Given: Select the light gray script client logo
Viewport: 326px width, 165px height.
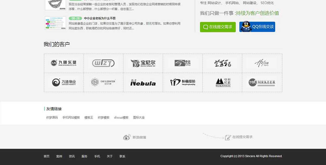Looking at the screenshot, I should click(262, 63).
